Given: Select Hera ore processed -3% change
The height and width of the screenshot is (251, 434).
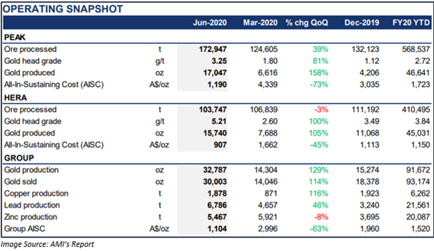Looking at the screenshot, I should pyautogui.click(x=321, y=110).
